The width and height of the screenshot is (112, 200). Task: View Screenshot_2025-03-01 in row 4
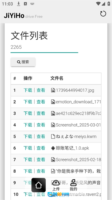click(x=41, y=125)
